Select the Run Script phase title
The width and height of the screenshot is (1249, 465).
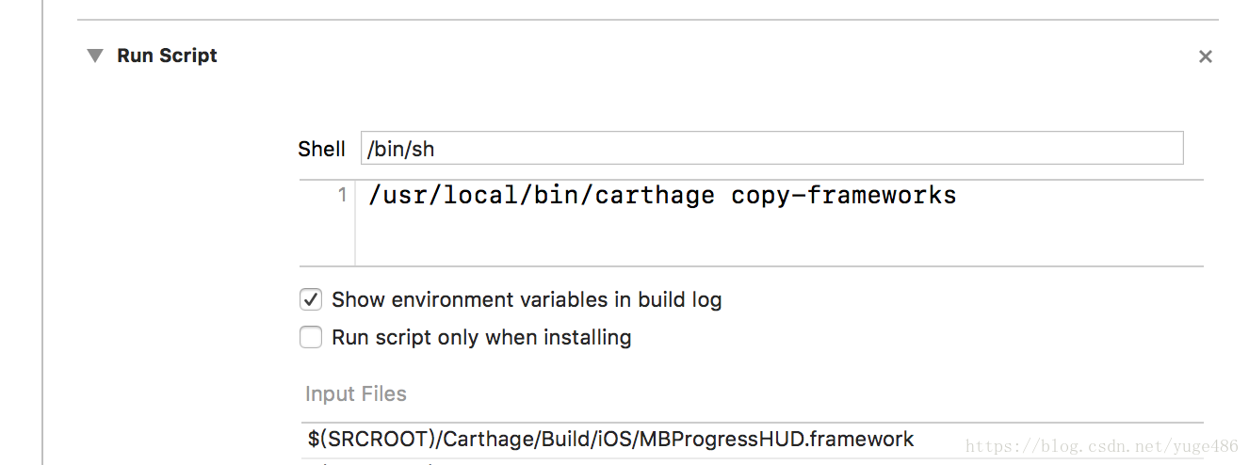pos(167,56)
